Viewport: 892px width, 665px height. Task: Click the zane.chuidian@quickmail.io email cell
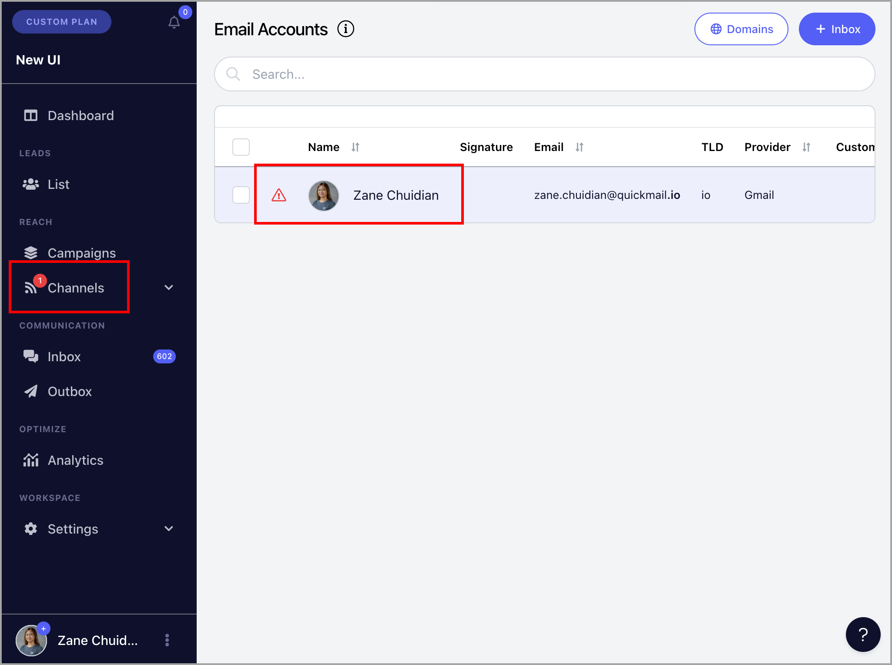[x=607, y=195]
